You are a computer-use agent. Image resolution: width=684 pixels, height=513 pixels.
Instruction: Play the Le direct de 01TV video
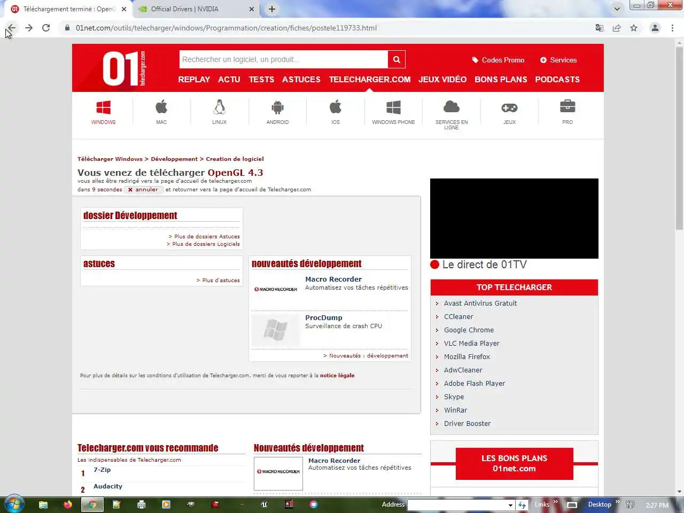[514, 219]
